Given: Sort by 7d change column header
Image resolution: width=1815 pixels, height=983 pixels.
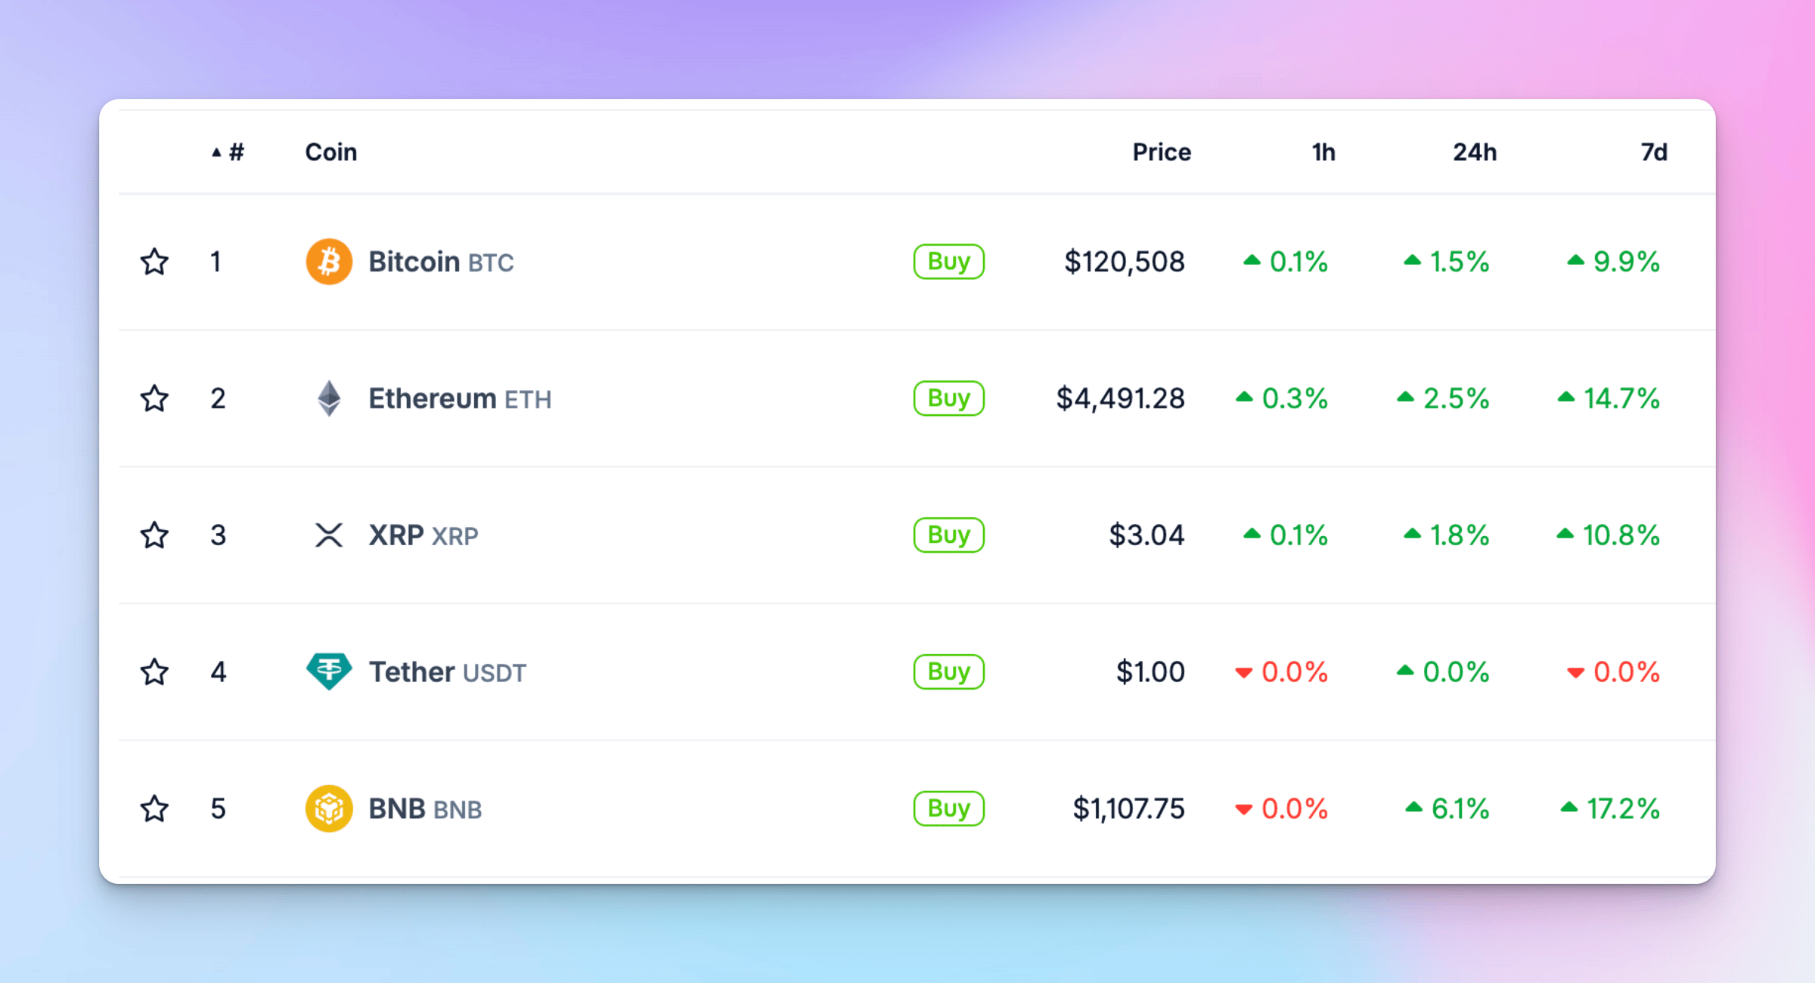Looking at the screenshot, I should tap(1653, 152).
